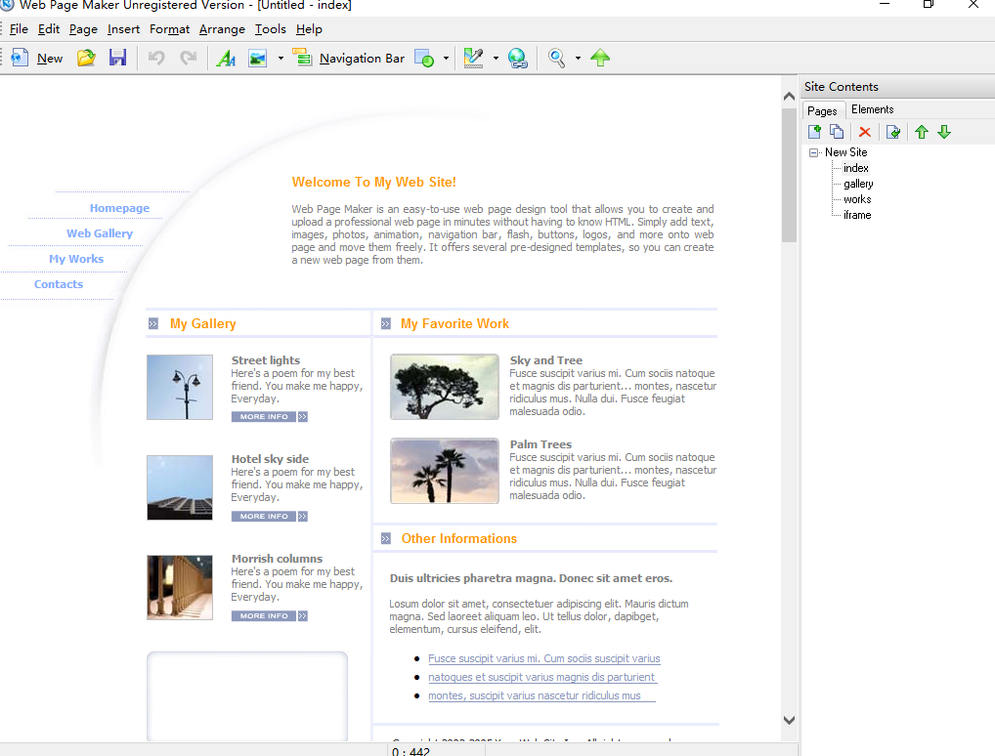Add a new page in Site Contents
995x756 pixels.
click(x=814, y=131)
